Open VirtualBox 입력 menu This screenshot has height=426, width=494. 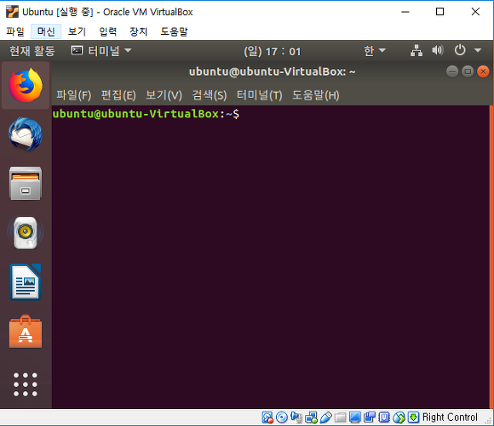[108, 31]
